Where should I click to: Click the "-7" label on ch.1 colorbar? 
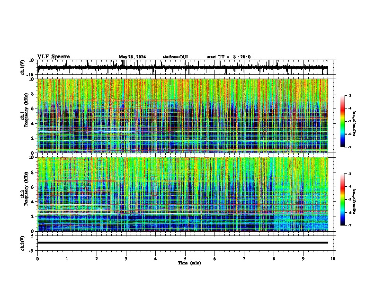349,147
